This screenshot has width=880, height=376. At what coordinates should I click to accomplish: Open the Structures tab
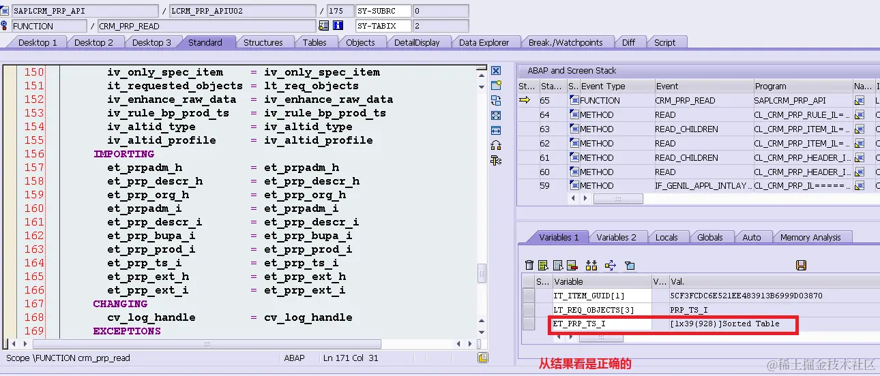(263, 42)
